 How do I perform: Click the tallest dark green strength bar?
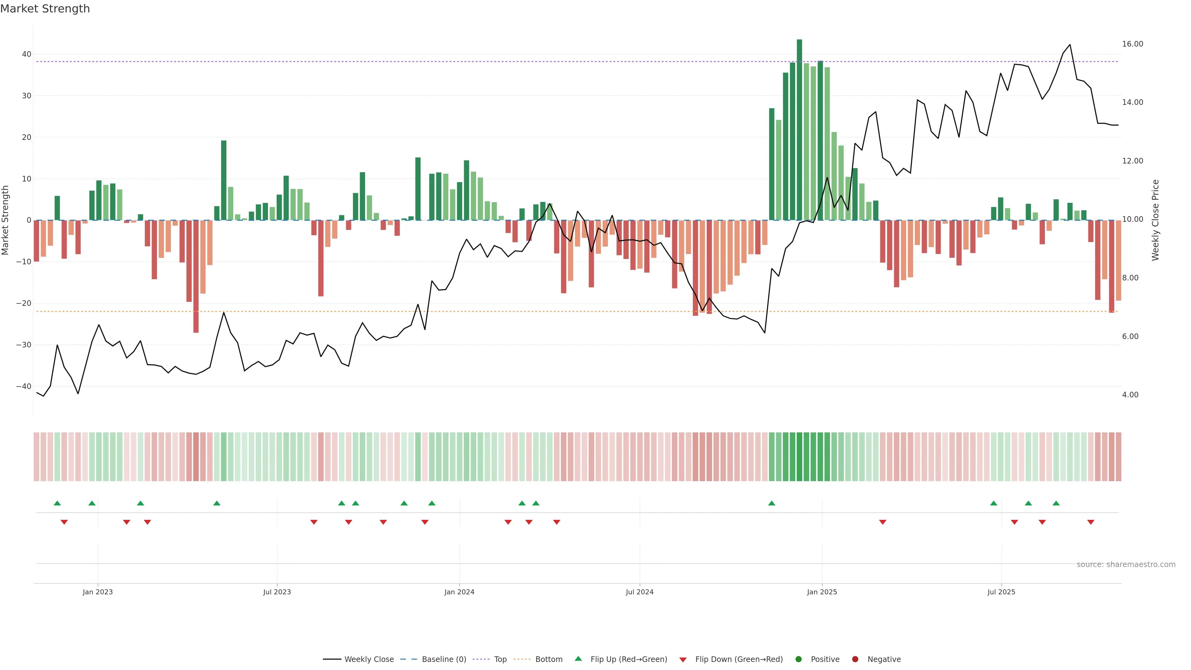[799, 129]
